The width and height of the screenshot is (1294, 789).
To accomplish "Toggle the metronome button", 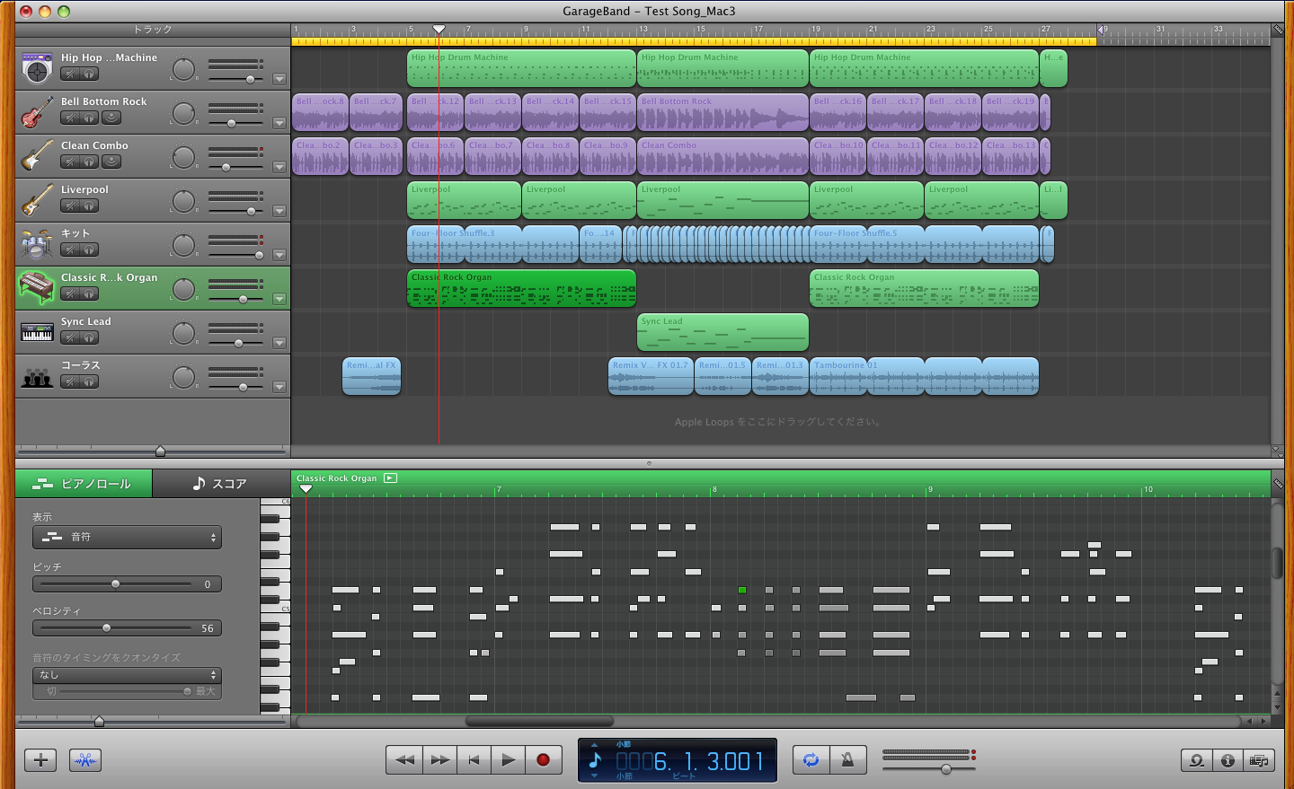I will tap(847, 759).
